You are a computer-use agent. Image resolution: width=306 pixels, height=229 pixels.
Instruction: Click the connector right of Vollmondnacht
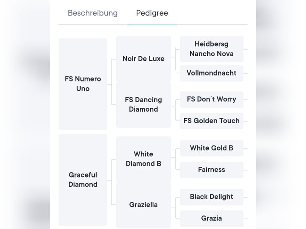coord(245,73)
